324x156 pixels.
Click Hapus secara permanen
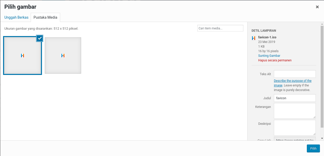tap(275, 60)
